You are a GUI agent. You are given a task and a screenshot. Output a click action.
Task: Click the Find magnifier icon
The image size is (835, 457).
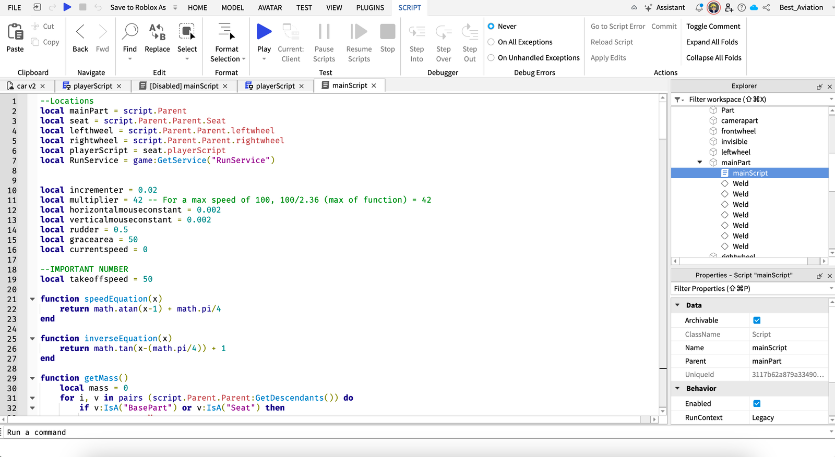point(130,32)
